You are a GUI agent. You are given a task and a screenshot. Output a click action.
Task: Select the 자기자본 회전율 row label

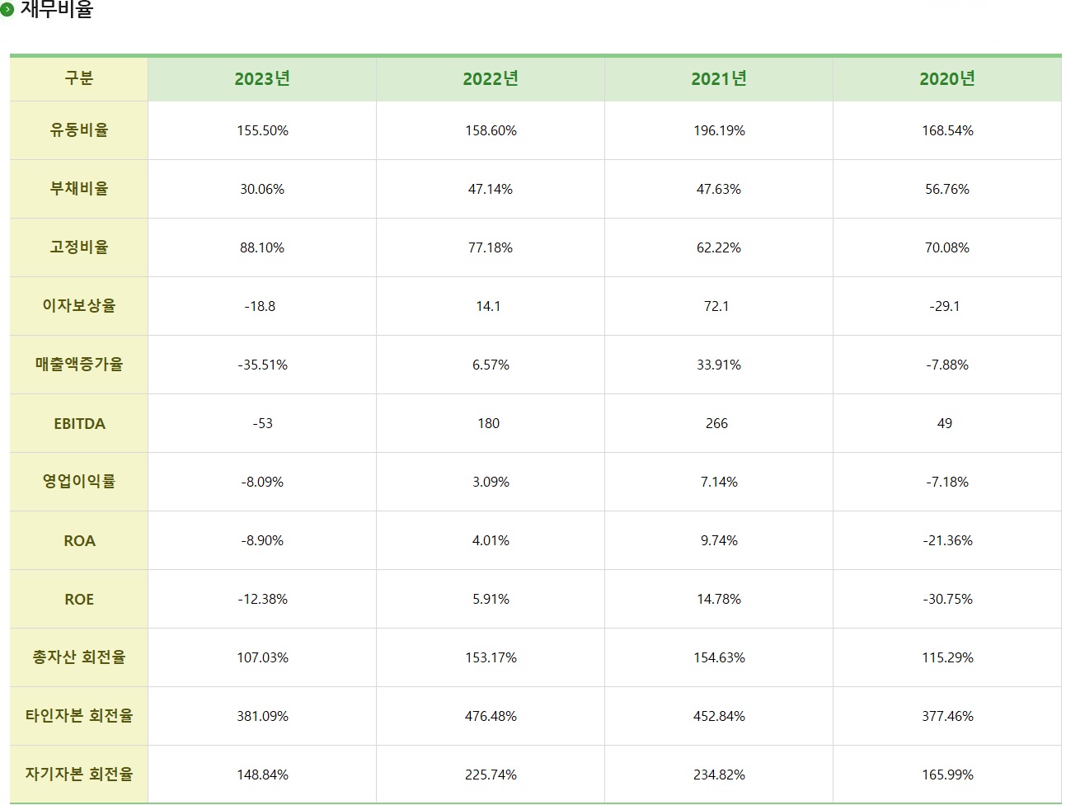[79, 775]
